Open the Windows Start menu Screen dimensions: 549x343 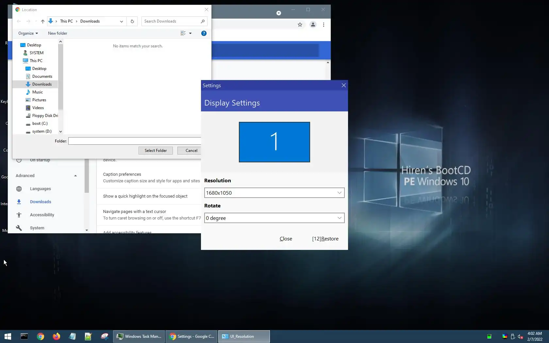8,336
